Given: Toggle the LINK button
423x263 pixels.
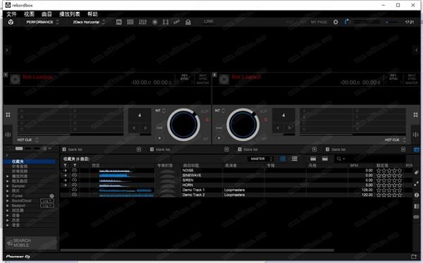Looking at the screenshot, I should pos(209,21).
